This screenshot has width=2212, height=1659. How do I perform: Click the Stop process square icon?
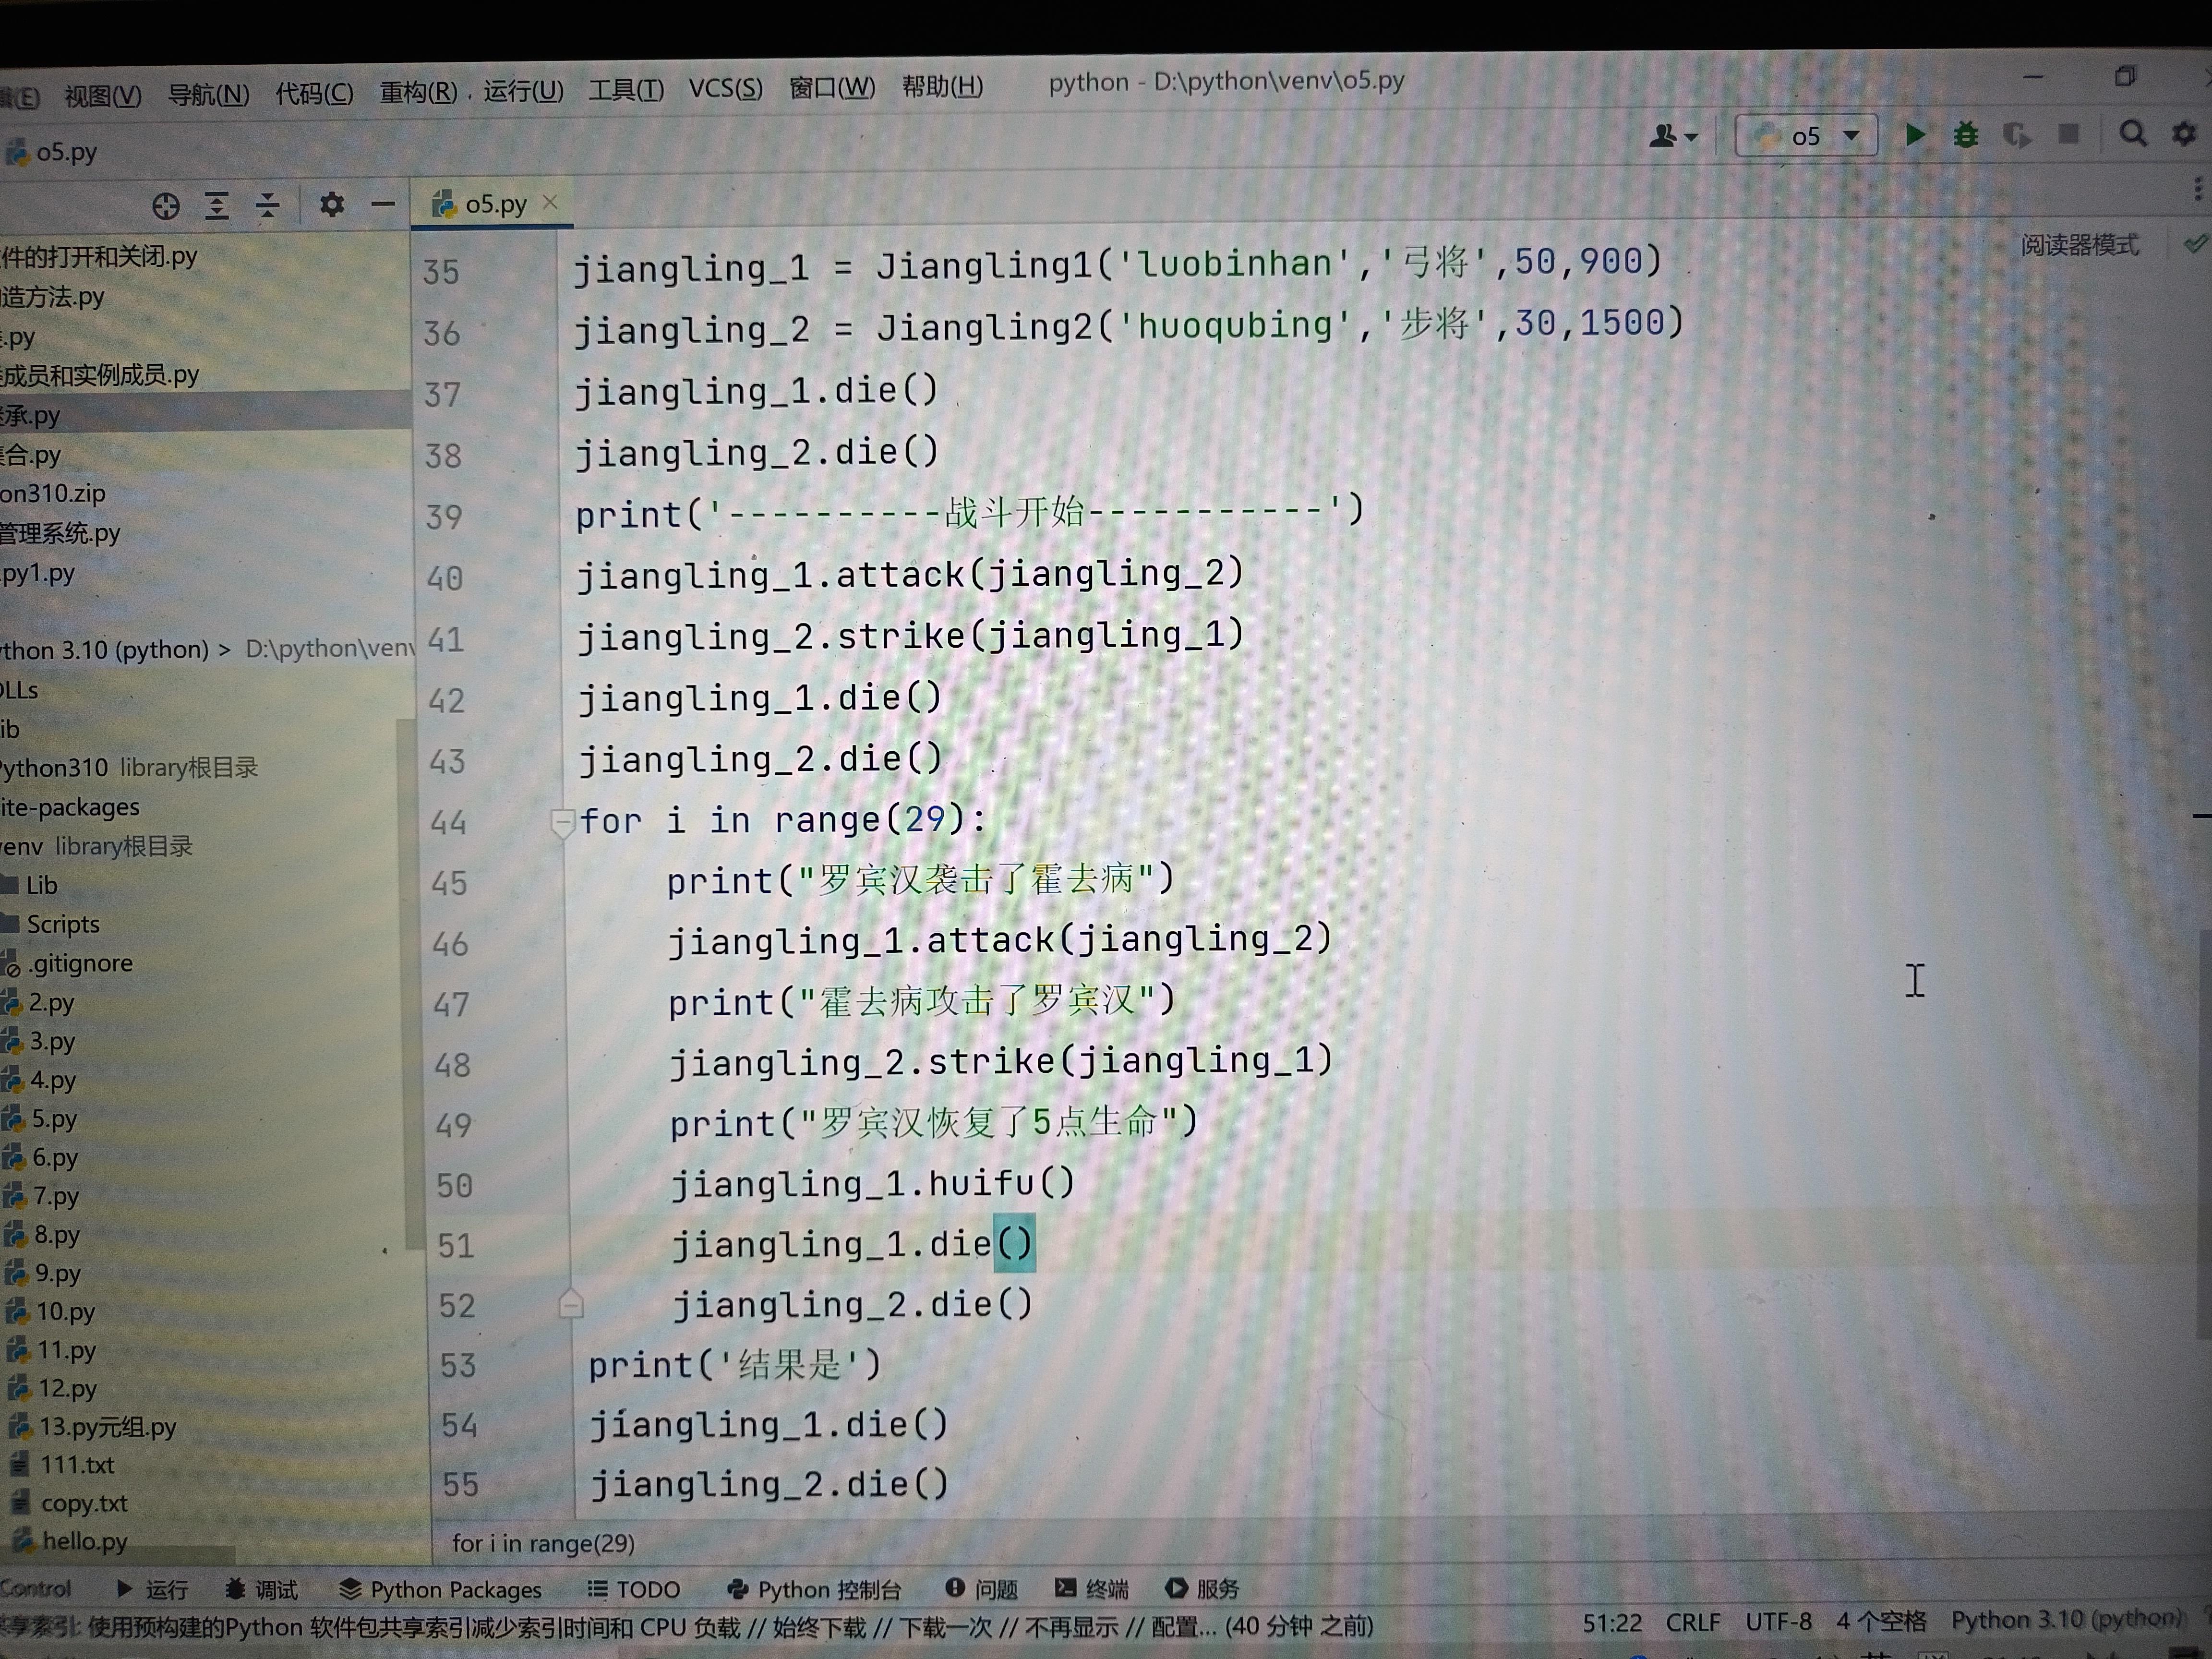click(x=2069, y=134)
